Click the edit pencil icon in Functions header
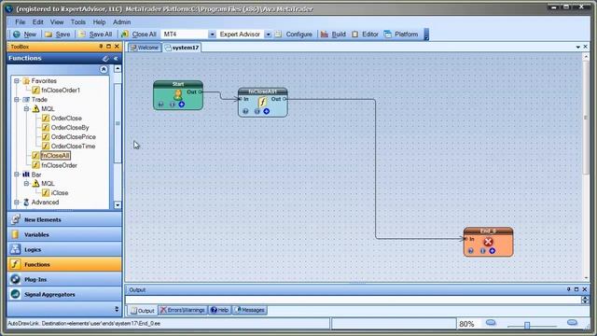This screenshot has height=336, width=597. pos(105,58)
